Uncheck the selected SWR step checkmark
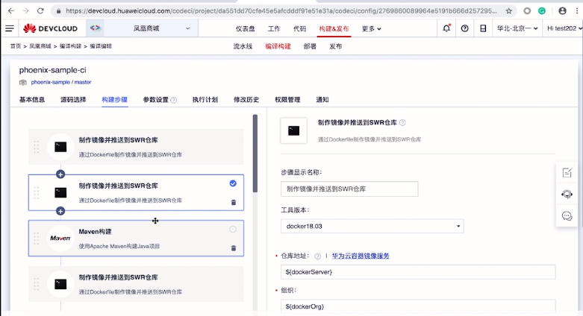Image resolution: width=583 pixels, height=316 pixels. pos(233,183)
